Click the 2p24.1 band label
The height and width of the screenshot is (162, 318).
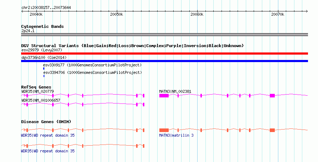click(x=28, y=31)
